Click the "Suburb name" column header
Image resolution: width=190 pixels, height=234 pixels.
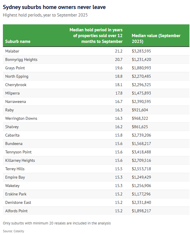pos(18,41)
